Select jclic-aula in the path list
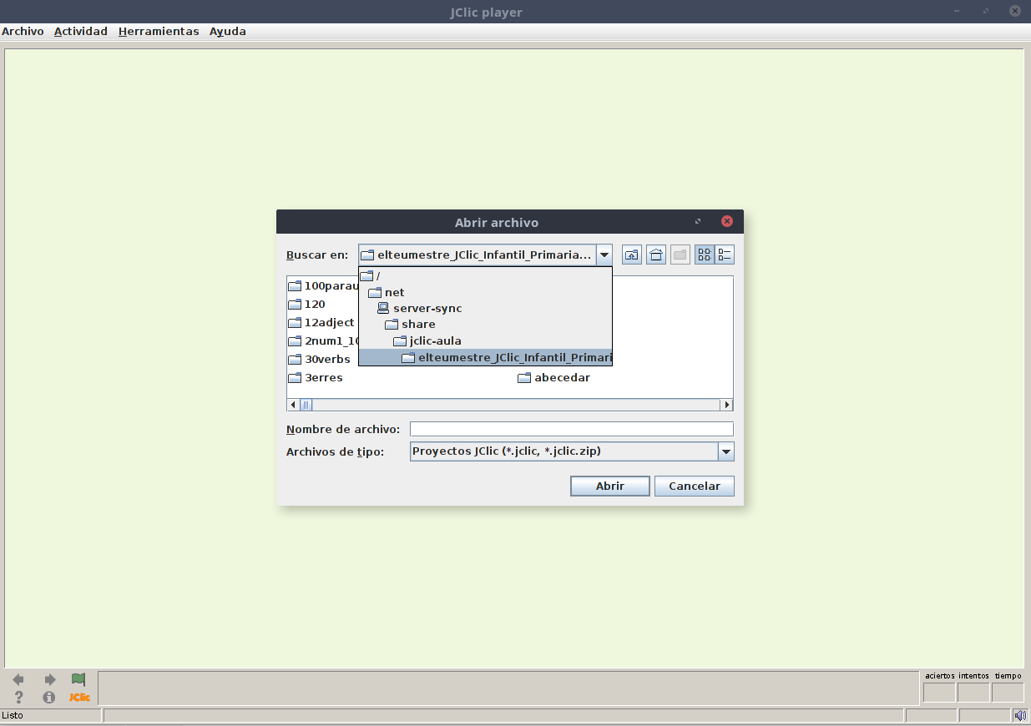The width and height of the screenshot is (1031, 726). 435,340
